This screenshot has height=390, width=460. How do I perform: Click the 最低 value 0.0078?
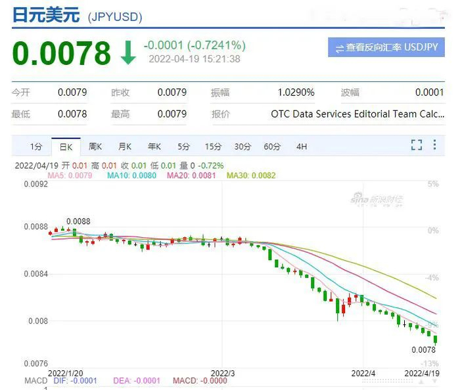click(72, 114)
